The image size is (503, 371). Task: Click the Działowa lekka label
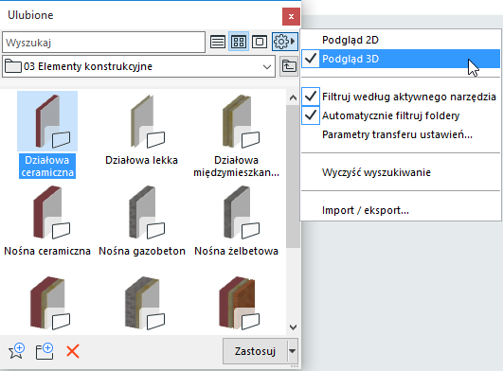(141, 160)
